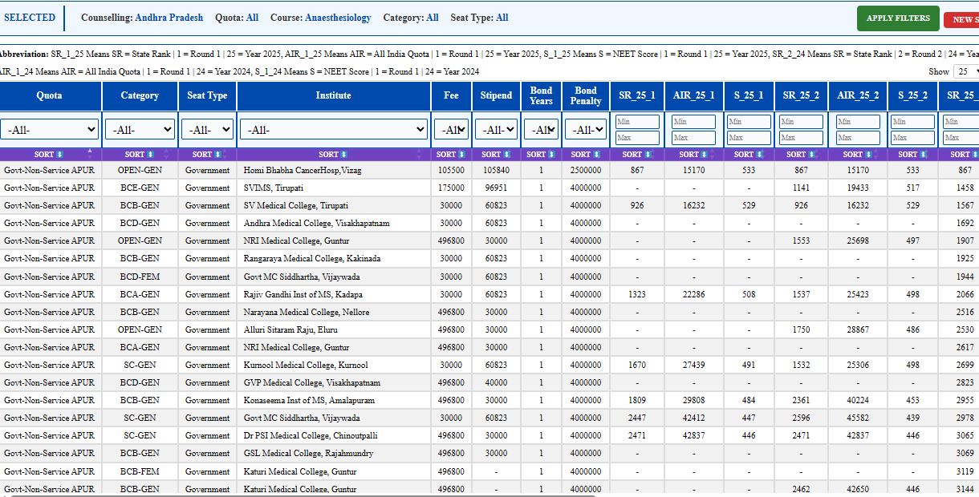Click the AIR_25_1 Max input field

tap(693, 138)
